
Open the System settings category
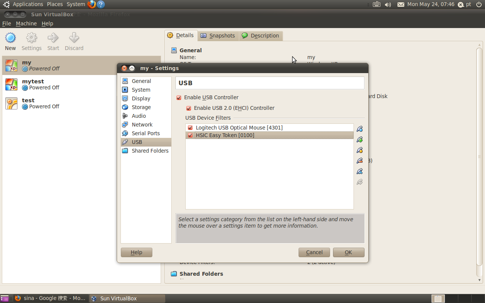(x=146, y=90)
